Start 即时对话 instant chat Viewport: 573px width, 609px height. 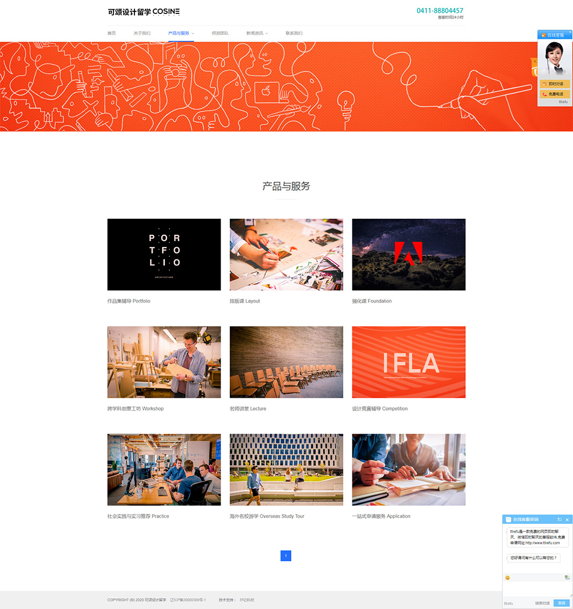click(x=555, y=84)
